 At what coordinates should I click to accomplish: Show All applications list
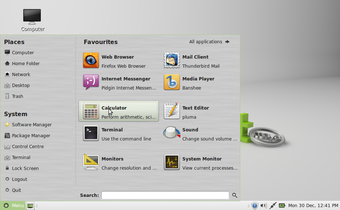pos(209,42)
